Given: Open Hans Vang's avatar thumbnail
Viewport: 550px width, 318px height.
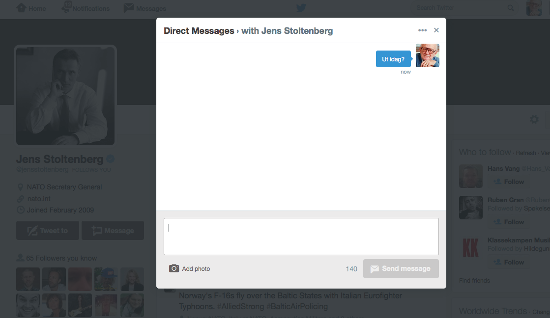Looking at the screenshot, I should click(x=471, y=176).
